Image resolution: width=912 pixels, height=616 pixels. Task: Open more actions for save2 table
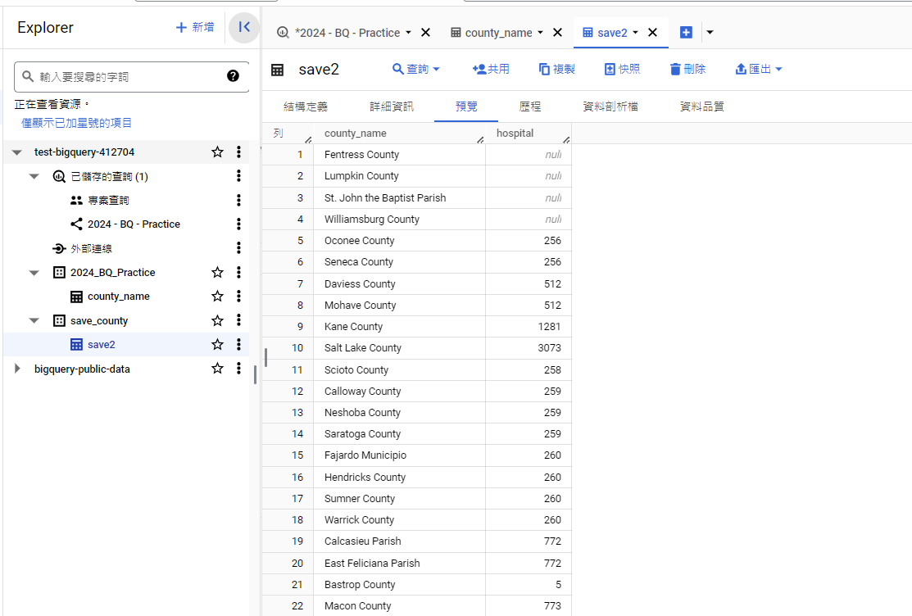pos(238,344)
